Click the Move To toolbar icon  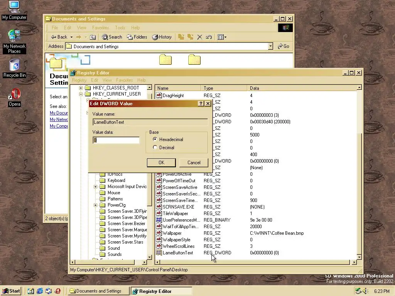click(181, 37)
